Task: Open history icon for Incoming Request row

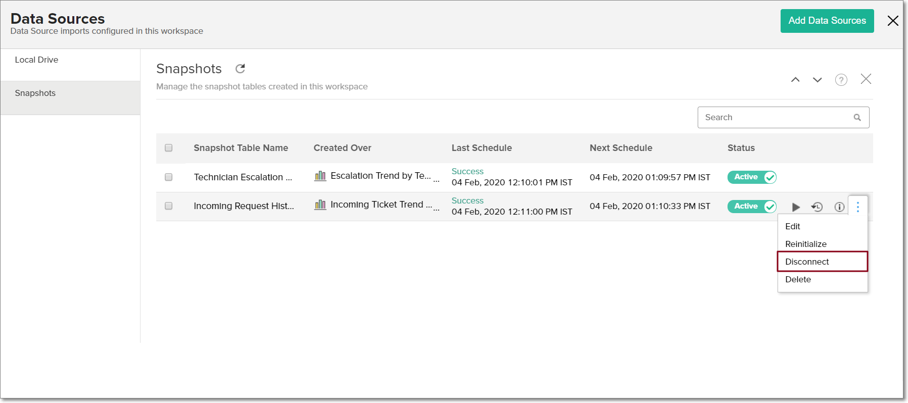Action: click(x=817, y=207)
